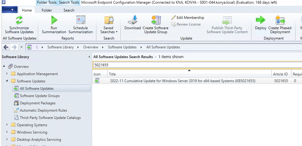Select the Search Tools contextual tab
The height and width of the screenshot is (146, 302).
click(x=69, y=2)
